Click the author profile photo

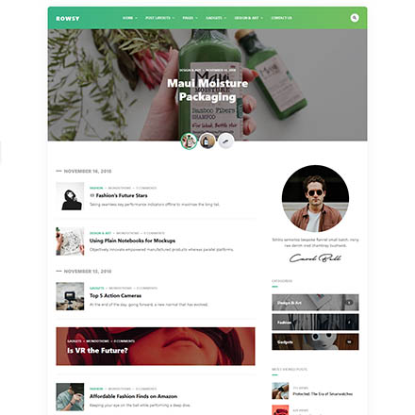point(315,199)
